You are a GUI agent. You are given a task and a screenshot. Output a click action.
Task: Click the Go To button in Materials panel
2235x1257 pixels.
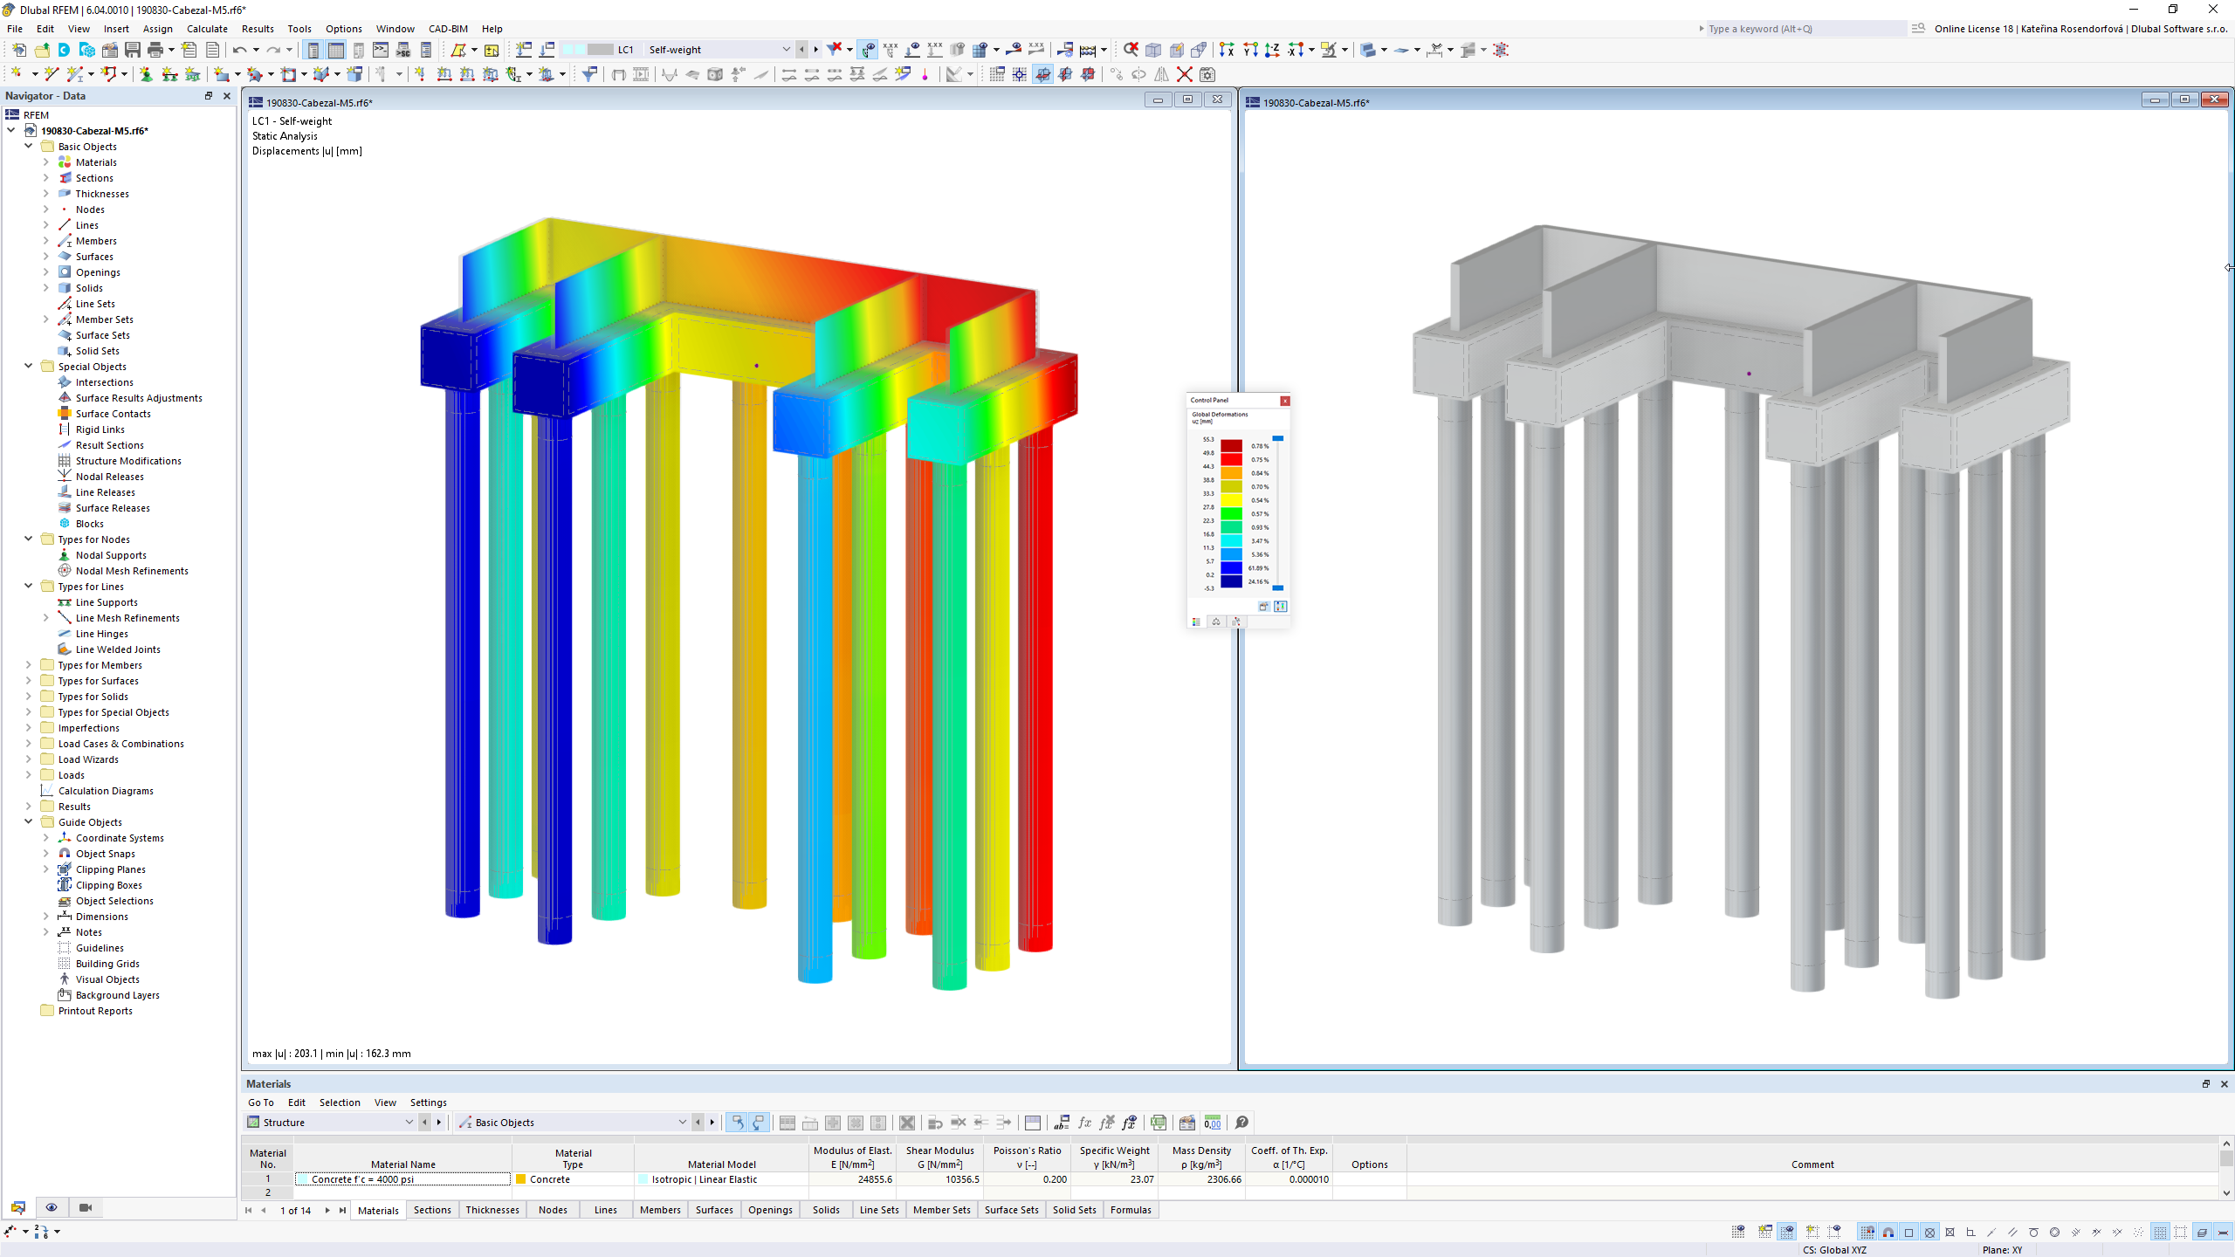coord(263,1102)
